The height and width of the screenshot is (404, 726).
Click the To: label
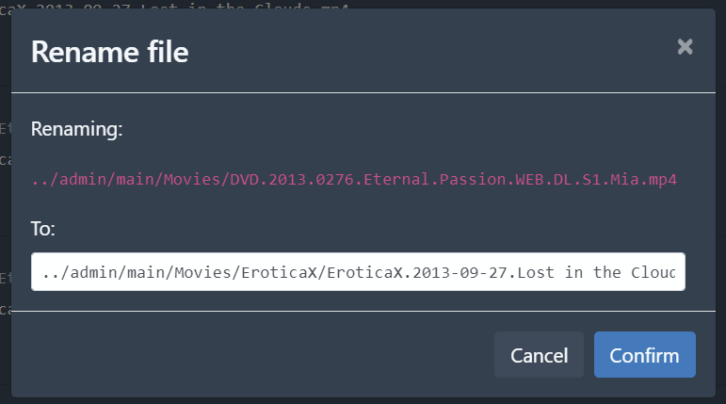point(44,230)
